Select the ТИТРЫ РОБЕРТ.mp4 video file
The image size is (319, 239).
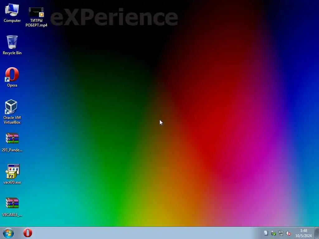point(36,17)
